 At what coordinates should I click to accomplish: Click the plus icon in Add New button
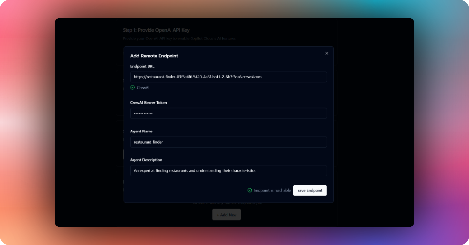[218, 215]
